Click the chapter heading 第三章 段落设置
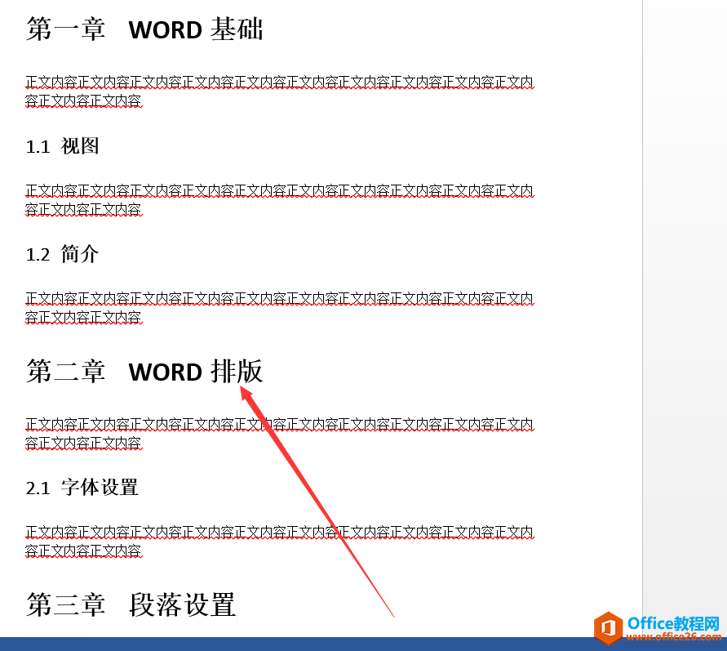727x651 pixels. 131,605
